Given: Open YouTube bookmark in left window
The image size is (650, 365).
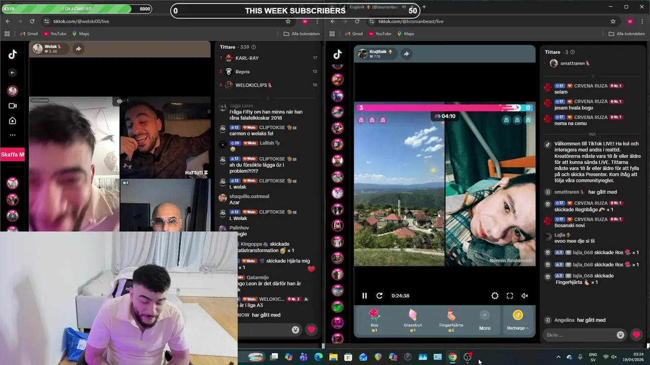Looking at the screenshot, I should (x=55, y=34).
